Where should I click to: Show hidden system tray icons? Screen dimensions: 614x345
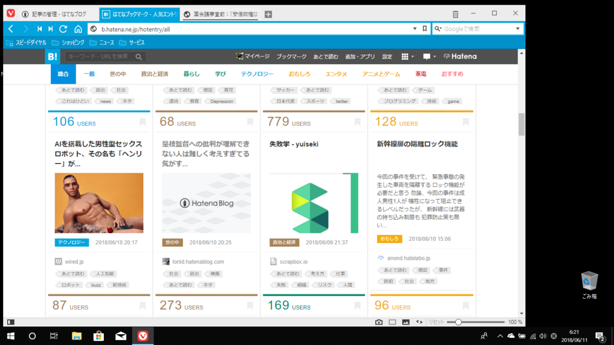point(500,336)
